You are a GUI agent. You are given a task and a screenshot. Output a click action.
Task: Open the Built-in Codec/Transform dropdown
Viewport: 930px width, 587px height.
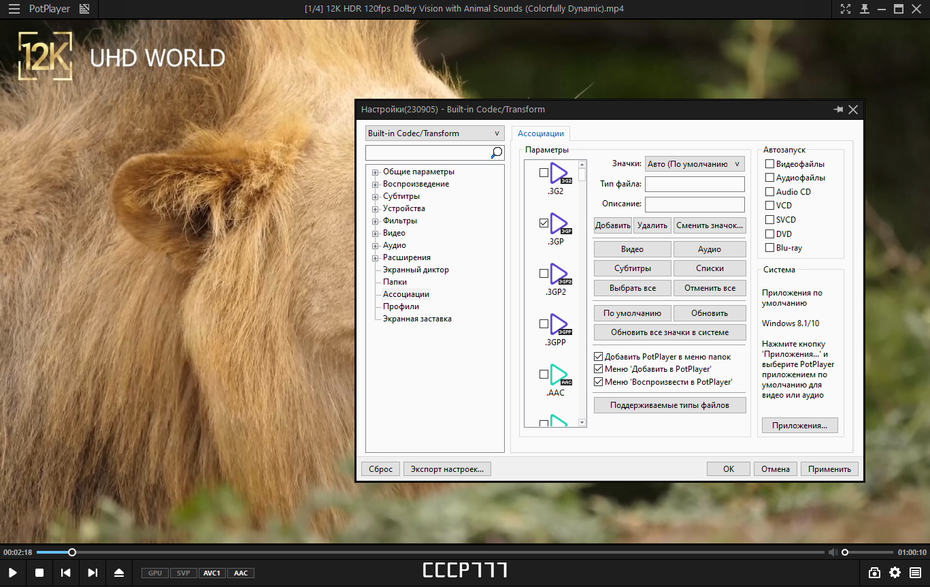(x=434, y=133)
